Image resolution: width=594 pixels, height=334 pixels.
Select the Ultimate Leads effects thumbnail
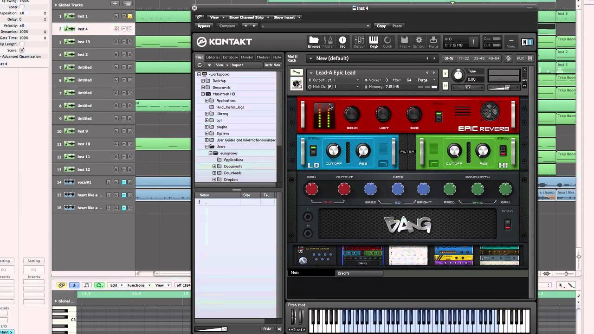point(317,256)
